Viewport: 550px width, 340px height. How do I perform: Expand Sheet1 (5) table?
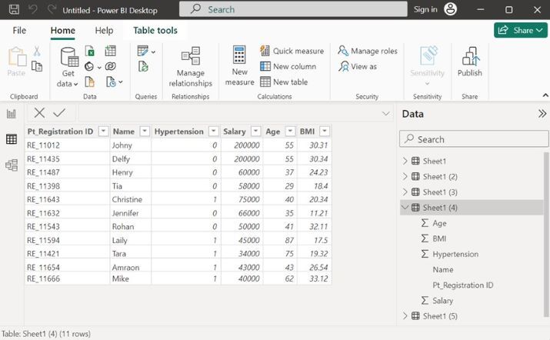405,316
